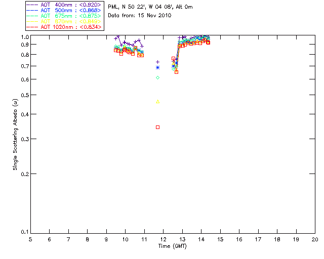This screenshot has width=324, height=259.
Task: Click the Single Scattering Albedo axis label
Action: click(x=15, y=135)
